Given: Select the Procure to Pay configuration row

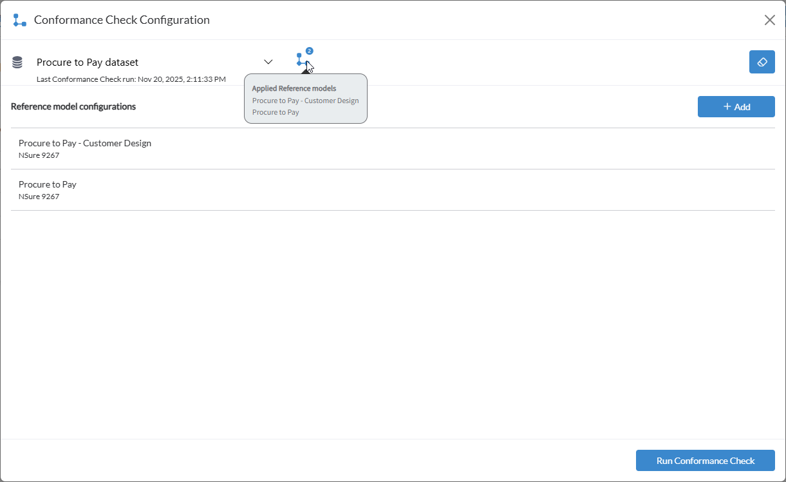Looking at the screenshot, I should point(48,184).
